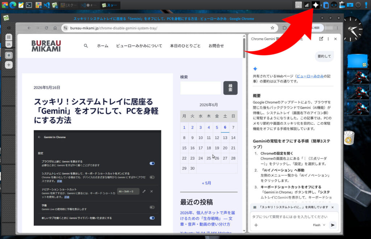Image resolution: width=371 pixels, height=239 pixels.
Task: Click the jp keyboard layout indicator
Action: click(350, 5)
